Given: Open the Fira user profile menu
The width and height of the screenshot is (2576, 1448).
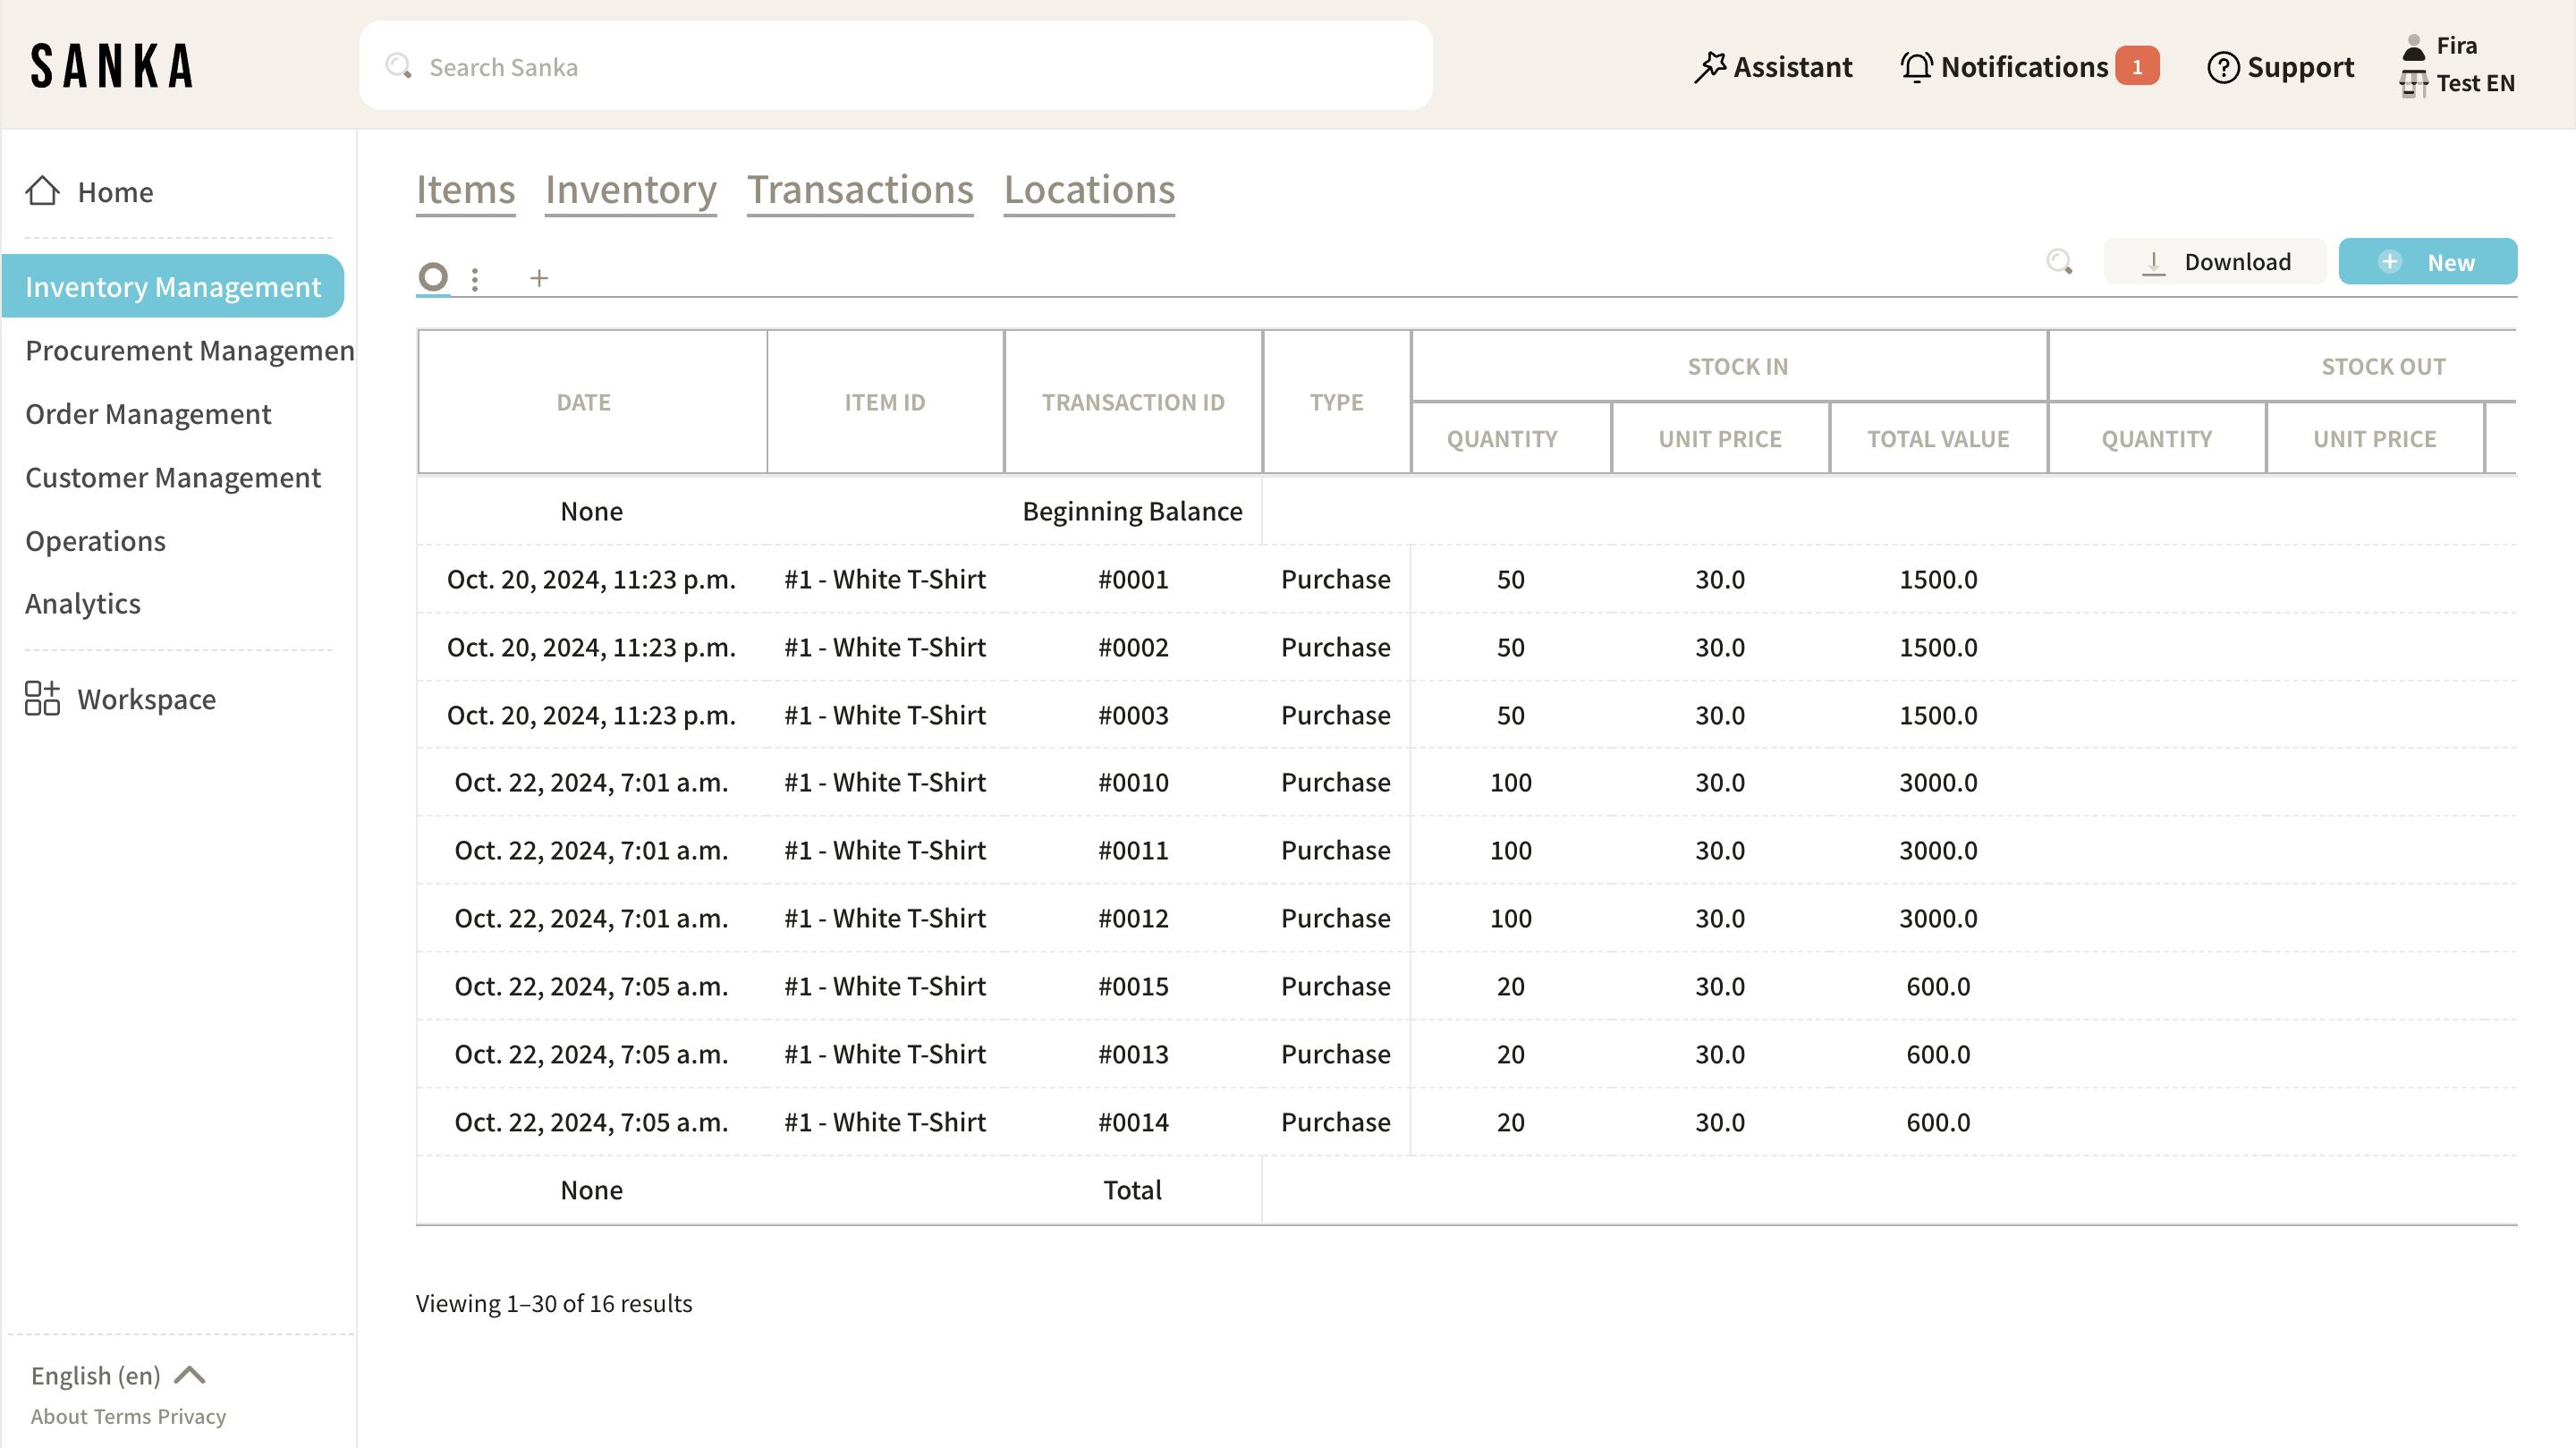Looking at the screenshot, I should point(2456,46).
